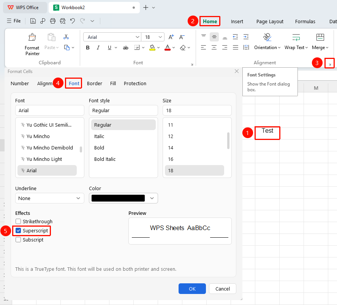Open the Color dropdown arrow in dialog
The image size is (337, 305).
[x=152, y=198]
